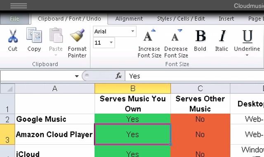This screenshot has width=264, height=157.
Task: Switch to the Alignment tab
Action: pyautogui.click(x=129, y=18)
